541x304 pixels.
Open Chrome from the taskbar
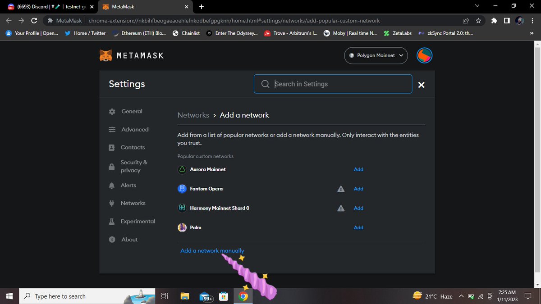[243, 296]
